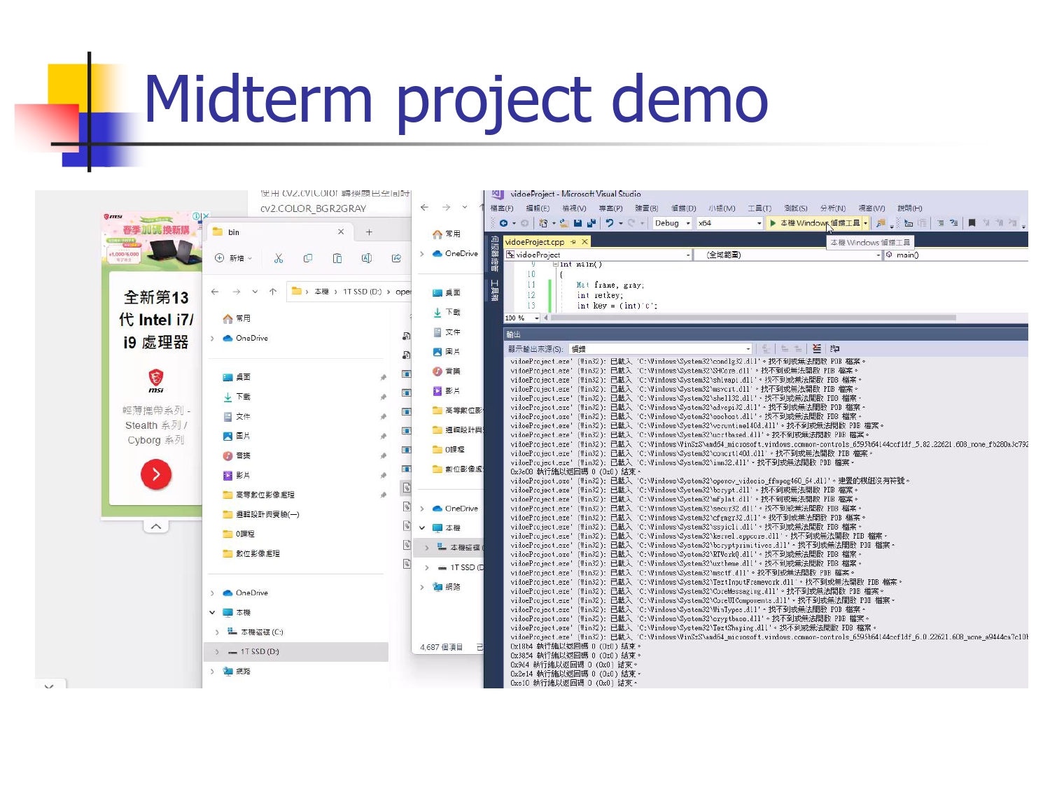Select 下載 in bin Explorer sidebar
The height and width of the screenshot is (787, 1050).
click(243, 397)
